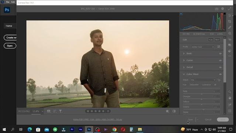The height and width of the screenshot is (133, 236).
Task: Select the Healing brush tool
Action: click(x=229, y=27)
